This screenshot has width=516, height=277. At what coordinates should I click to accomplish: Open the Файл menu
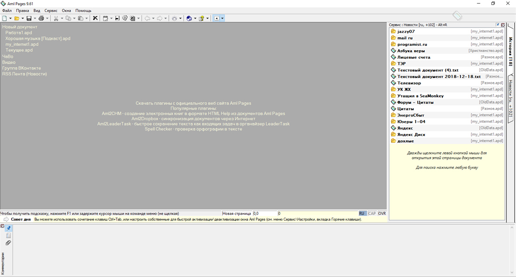click(x=7, y=10)
